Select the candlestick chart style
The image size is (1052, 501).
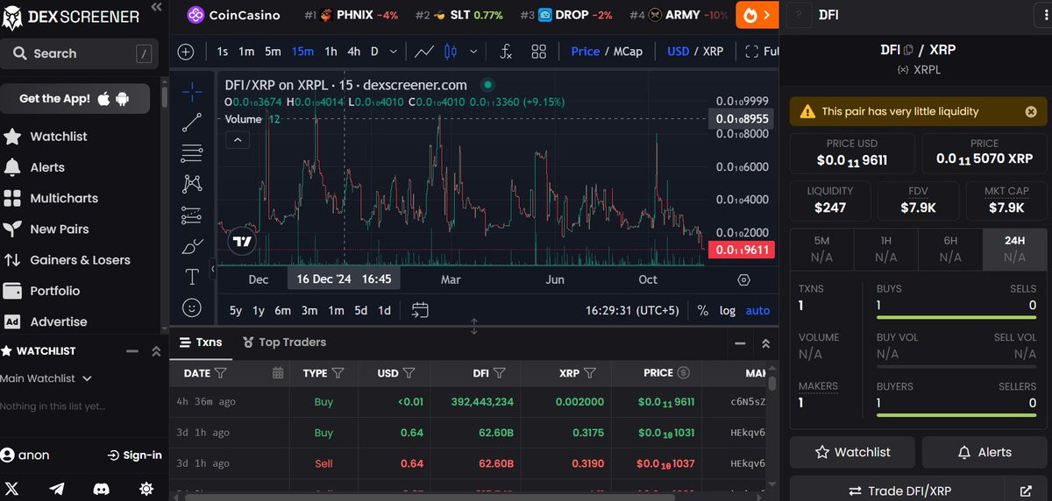tap(451, 52)
